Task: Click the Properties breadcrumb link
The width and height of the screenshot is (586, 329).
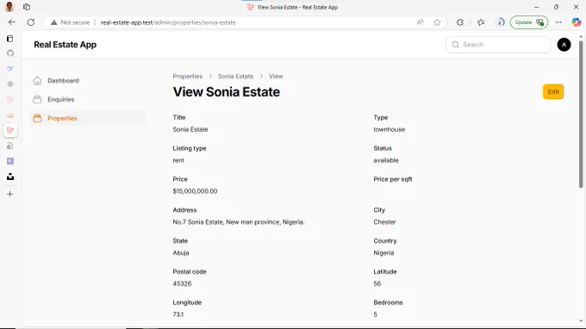Action: point(188,76)
